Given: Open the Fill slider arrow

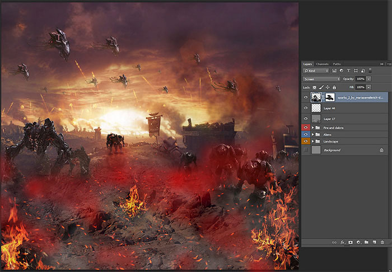Looking at the screenshot, I should pyautogui.click(x=368, y=87).
